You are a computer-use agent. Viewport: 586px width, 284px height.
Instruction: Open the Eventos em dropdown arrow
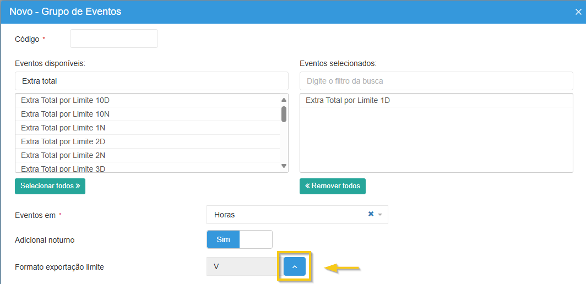point(380,215)
